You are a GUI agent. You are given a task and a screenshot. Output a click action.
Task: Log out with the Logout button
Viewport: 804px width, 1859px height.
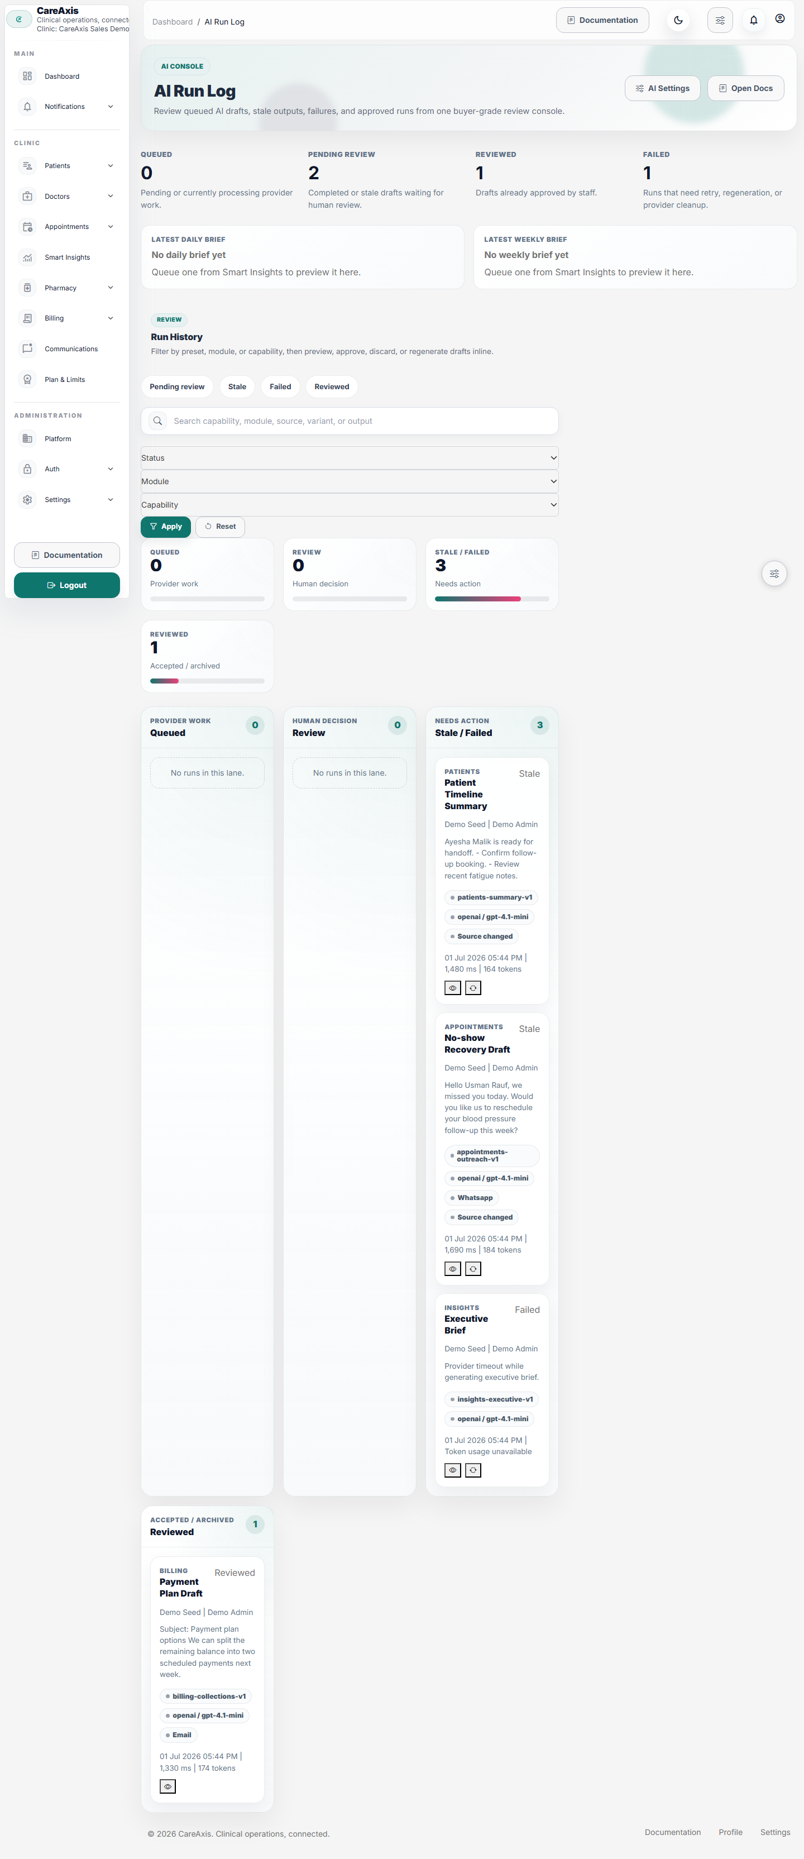pos(66,585)
